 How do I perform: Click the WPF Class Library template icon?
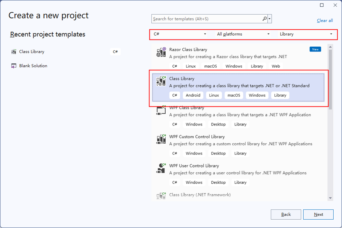coord(161,110)
